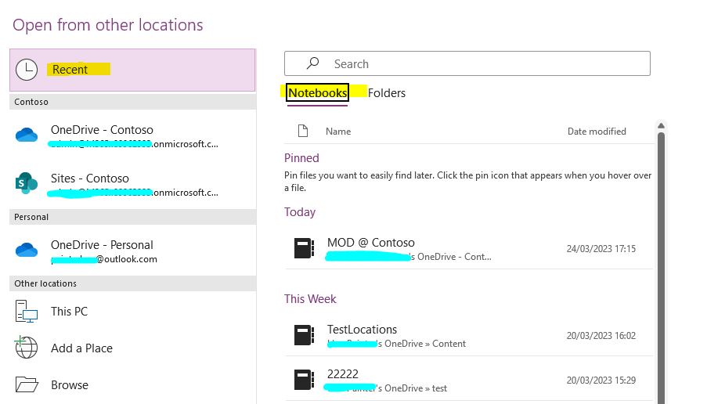Click the Pinned section heading
Screen dimensions: 707x404
(x=301, y=158)
